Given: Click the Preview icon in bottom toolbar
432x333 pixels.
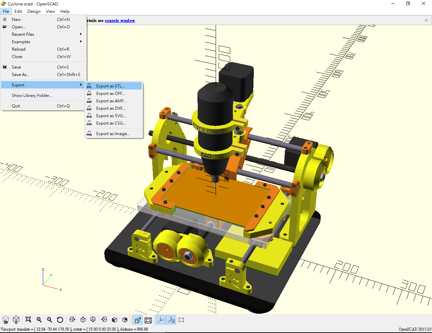Looking at the screenshot, I should coord(6,320).
